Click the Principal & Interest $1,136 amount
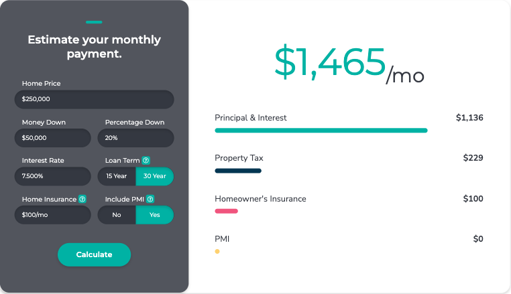Viewport: 511px width, 294px height. pos(469,118)
